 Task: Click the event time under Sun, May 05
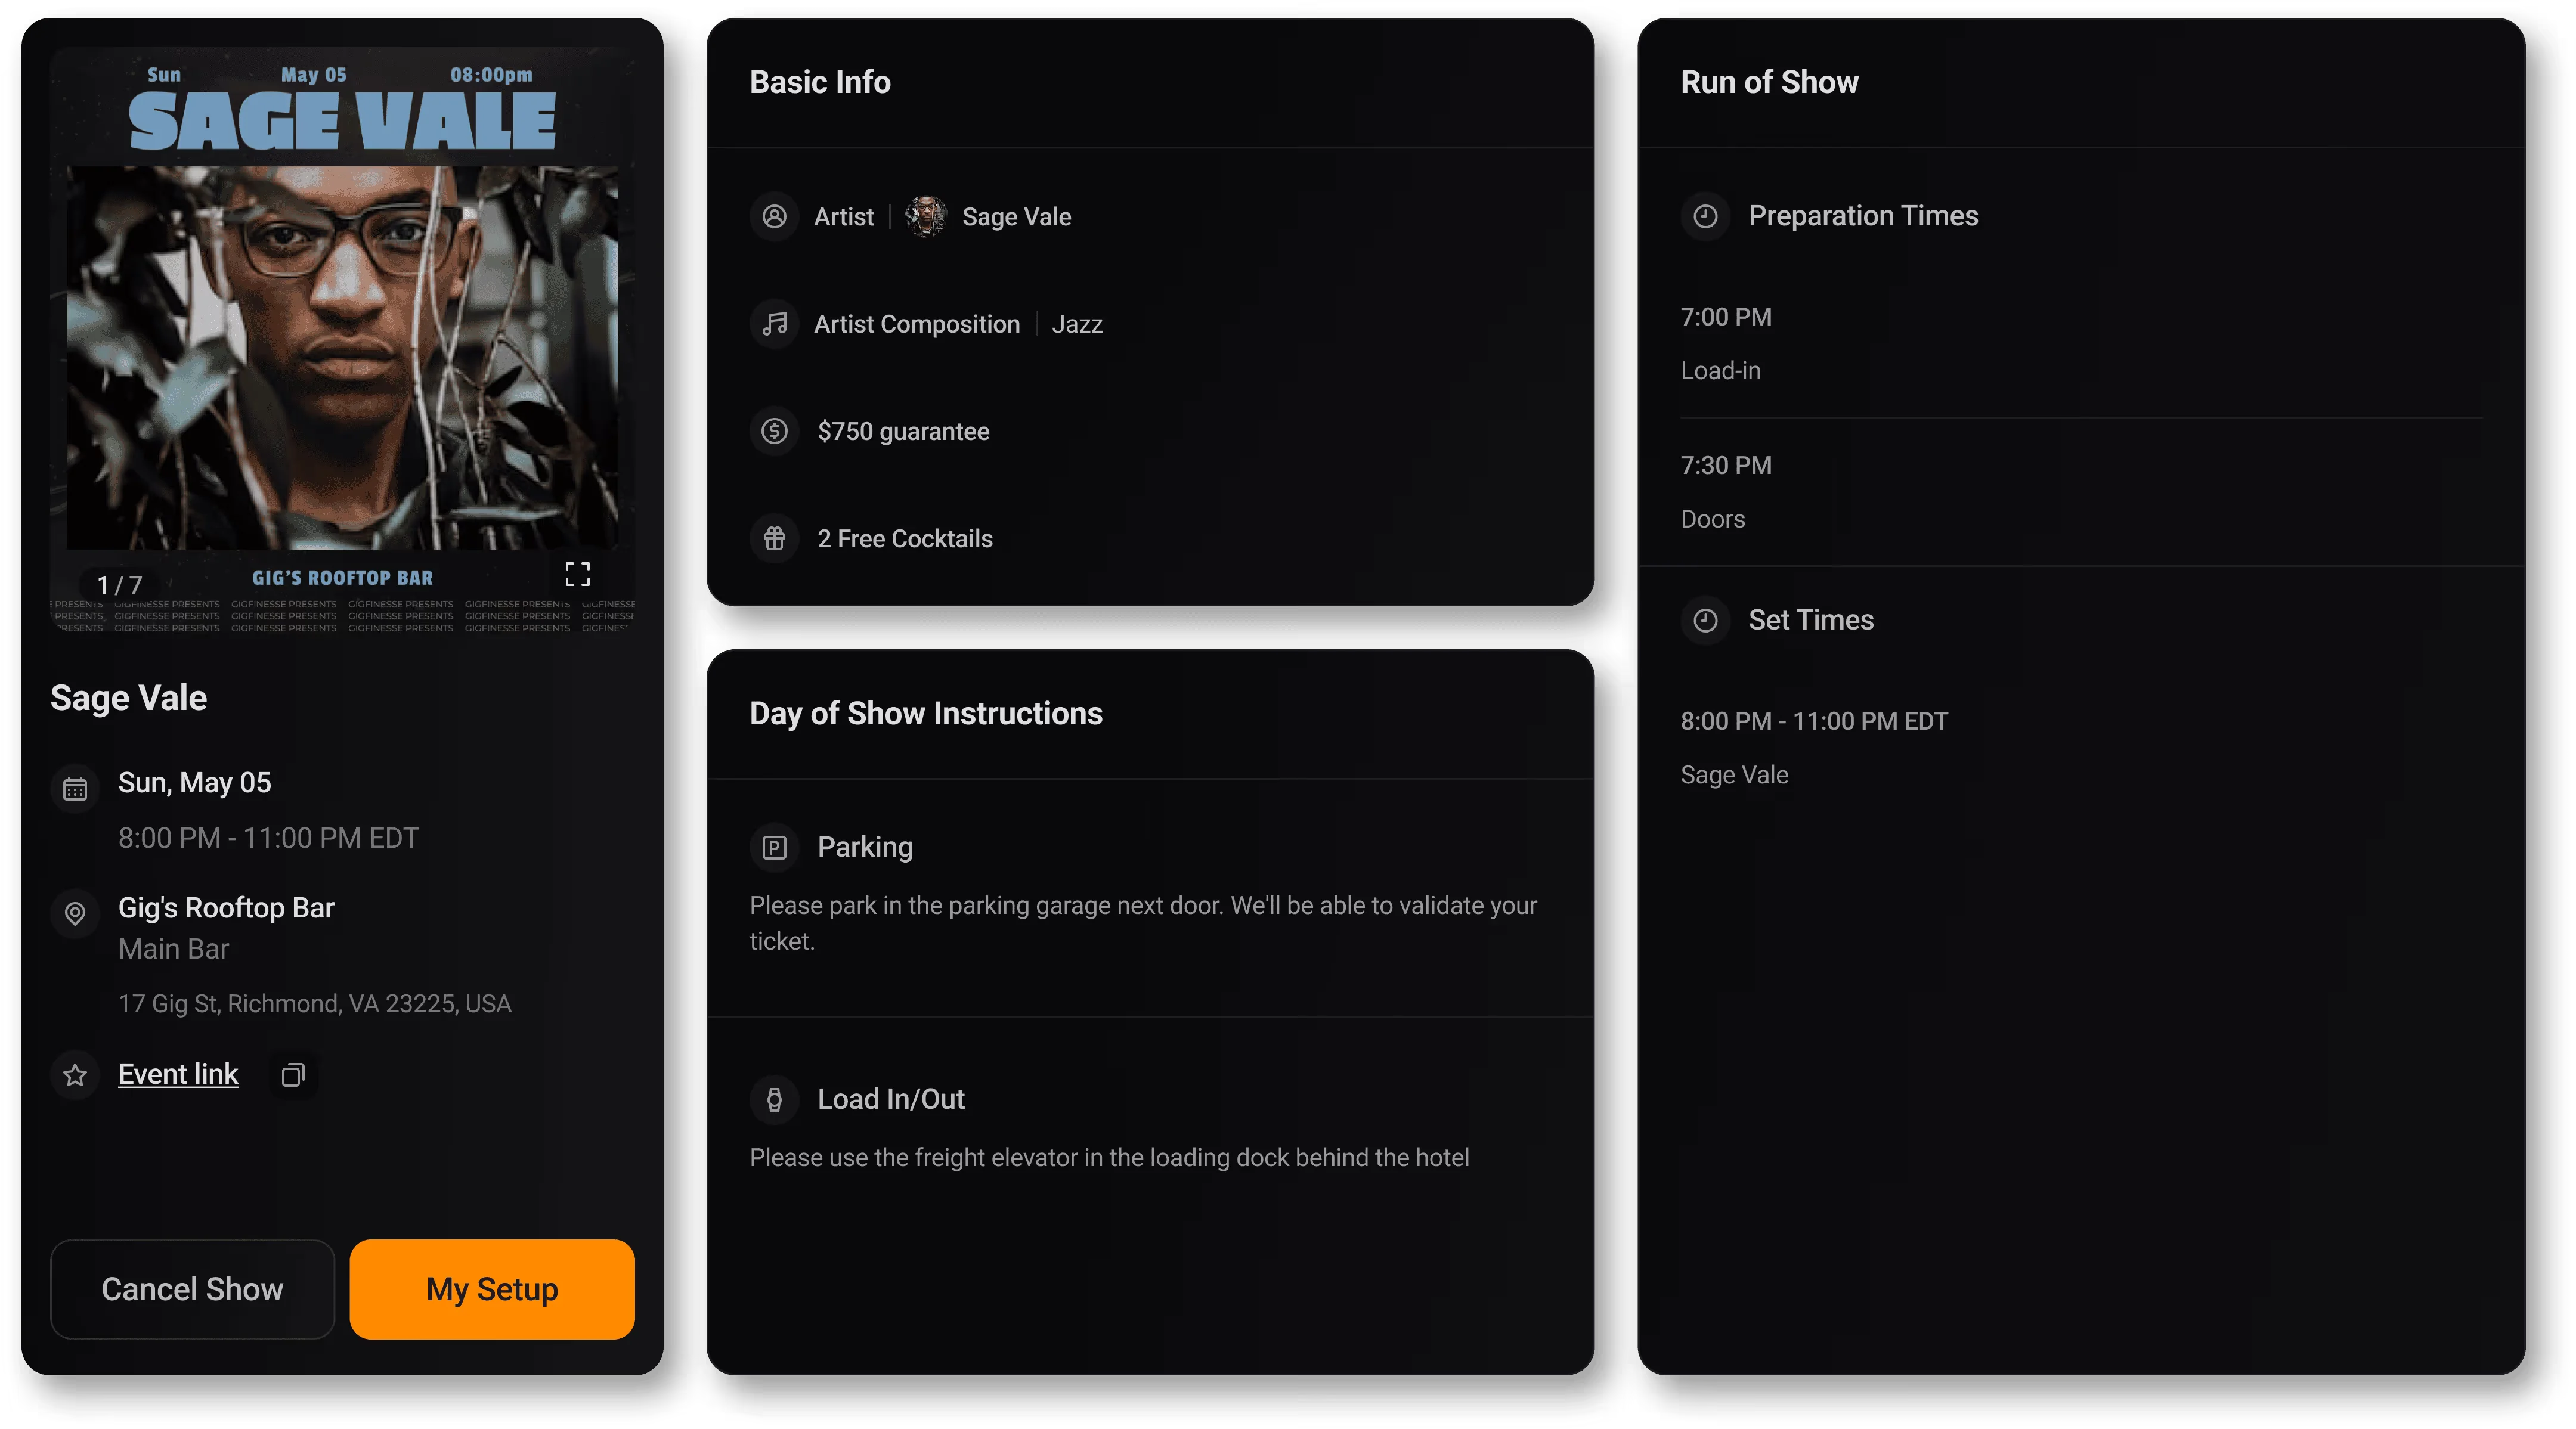pyautogui.click(x=268, y=838)
